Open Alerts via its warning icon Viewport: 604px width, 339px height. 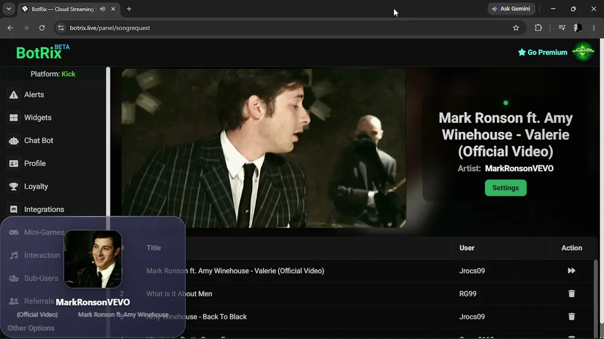[14, 95]
